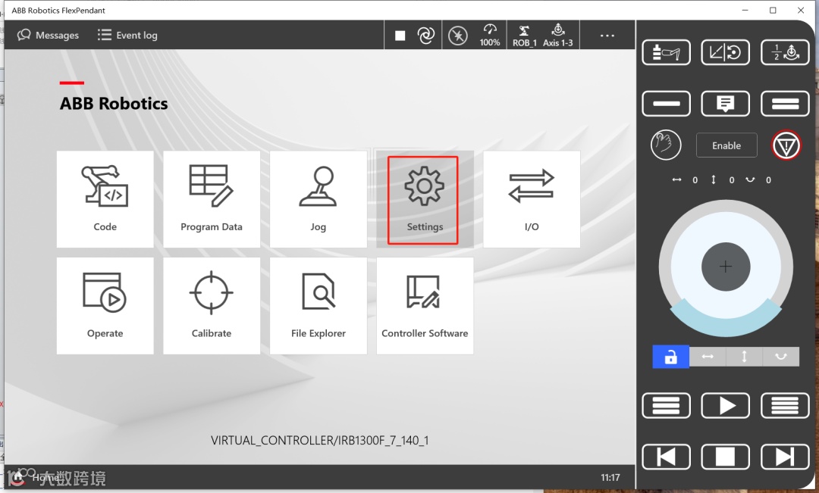Viewport: 819px width, 493px height.
Task: Close the FlexPendant window
Action: click(x=801, y=10)
